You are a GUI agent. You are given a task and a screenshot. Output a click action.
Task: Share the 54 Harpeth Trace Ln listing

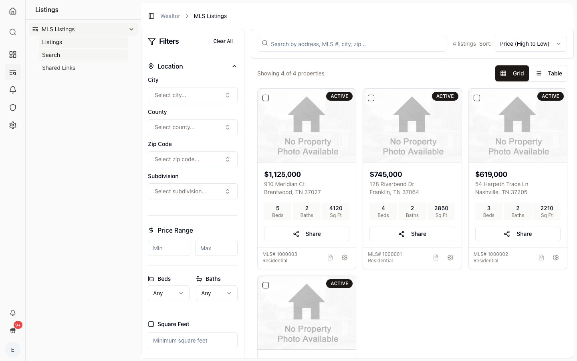coord(518,234)
